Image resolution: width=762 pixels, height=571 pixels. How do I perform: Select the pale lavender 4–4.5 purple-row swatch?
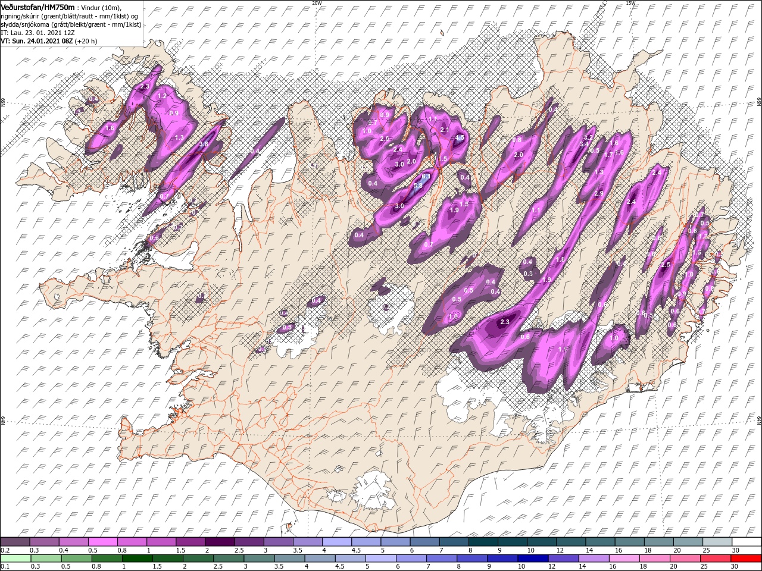pyautogui.click(x=336, y=542)
